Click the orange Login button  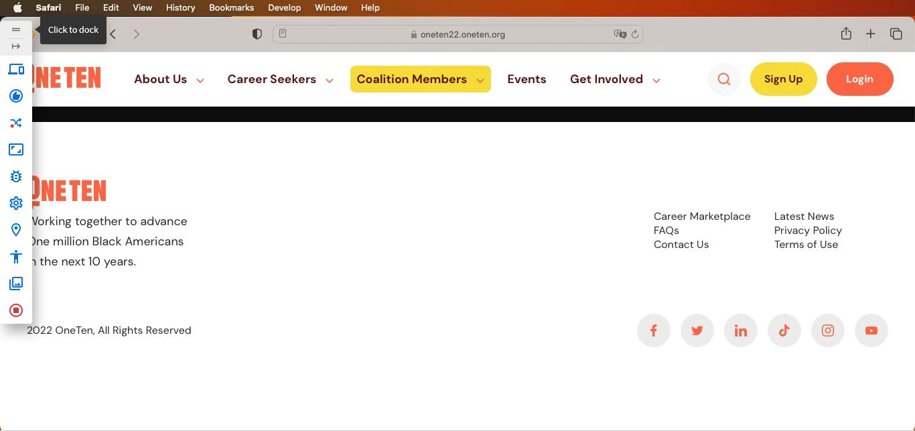[860, 79]
